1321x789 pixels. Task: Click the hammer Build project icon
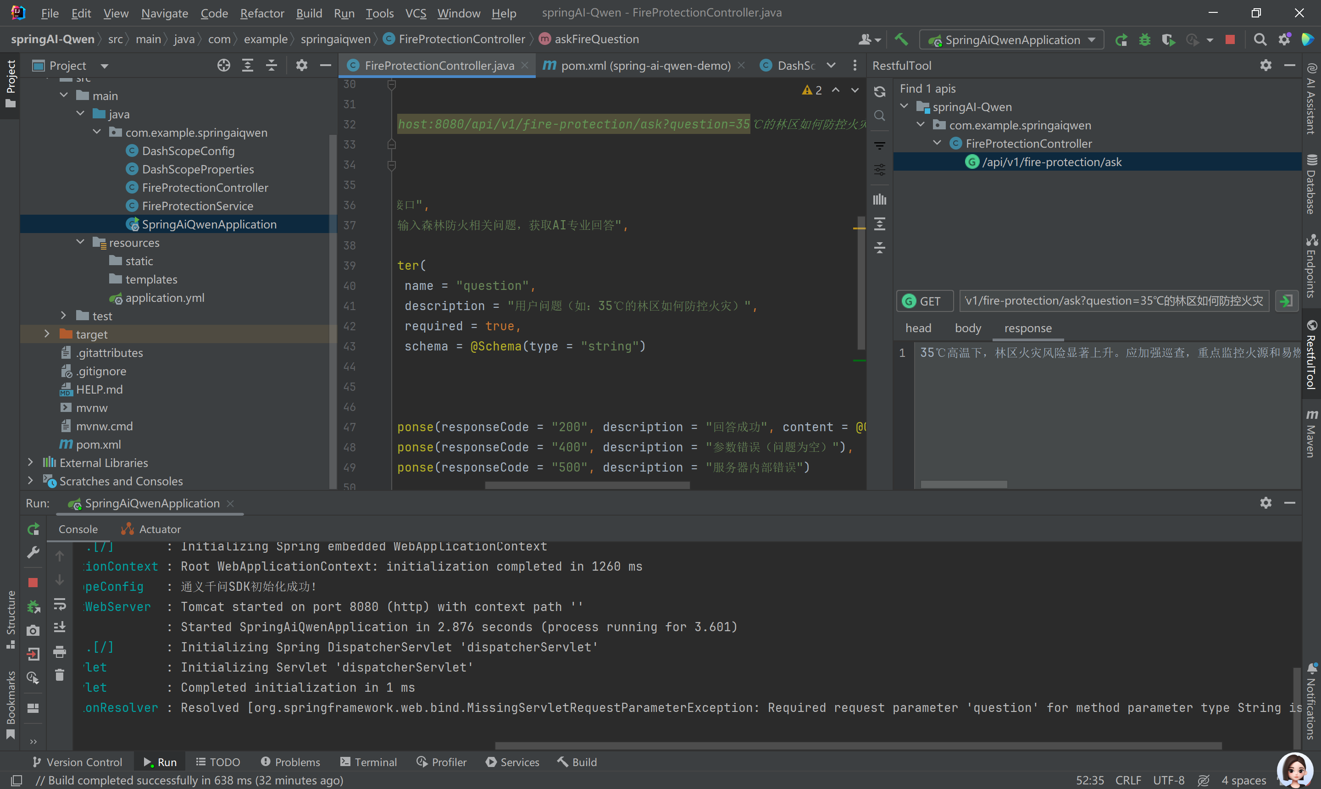point(901,40)
